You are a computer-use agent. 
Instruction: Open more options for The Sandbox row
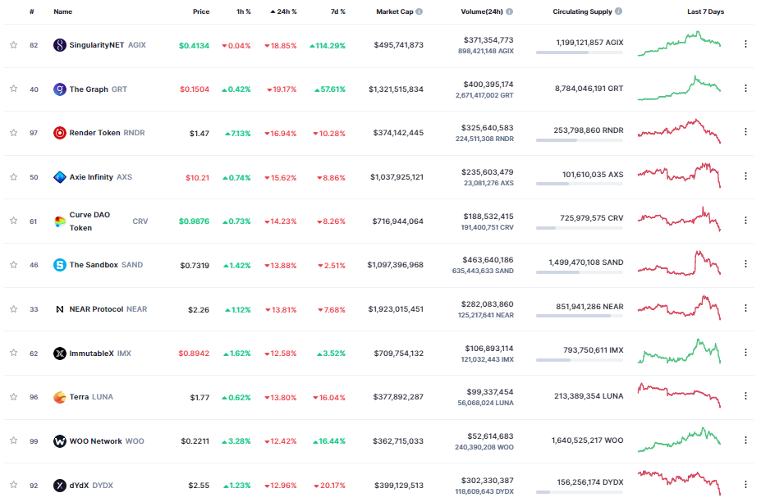(x=745, y=264)
